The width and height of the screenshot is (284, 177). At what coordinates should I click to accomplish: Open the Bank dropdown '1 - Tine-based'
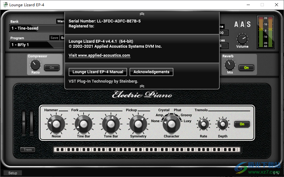37,28
